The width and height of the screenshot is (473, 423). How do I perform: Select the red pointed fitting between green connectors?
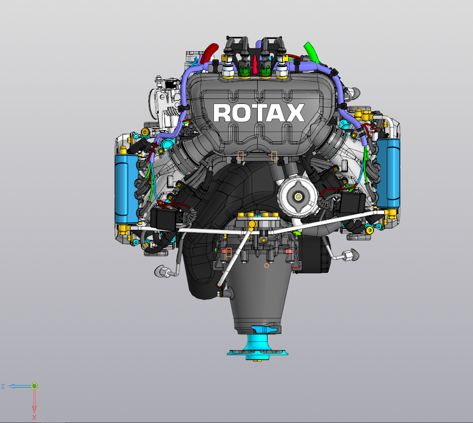[x=255, y=64]
